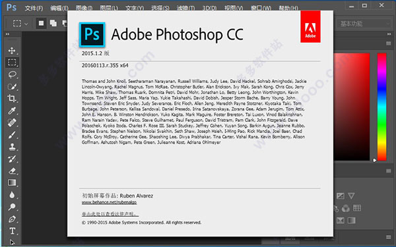The height and width of the screenshot is (247, 396).
Task: Maximize the Photoshop window
Action: click(364, 5)
